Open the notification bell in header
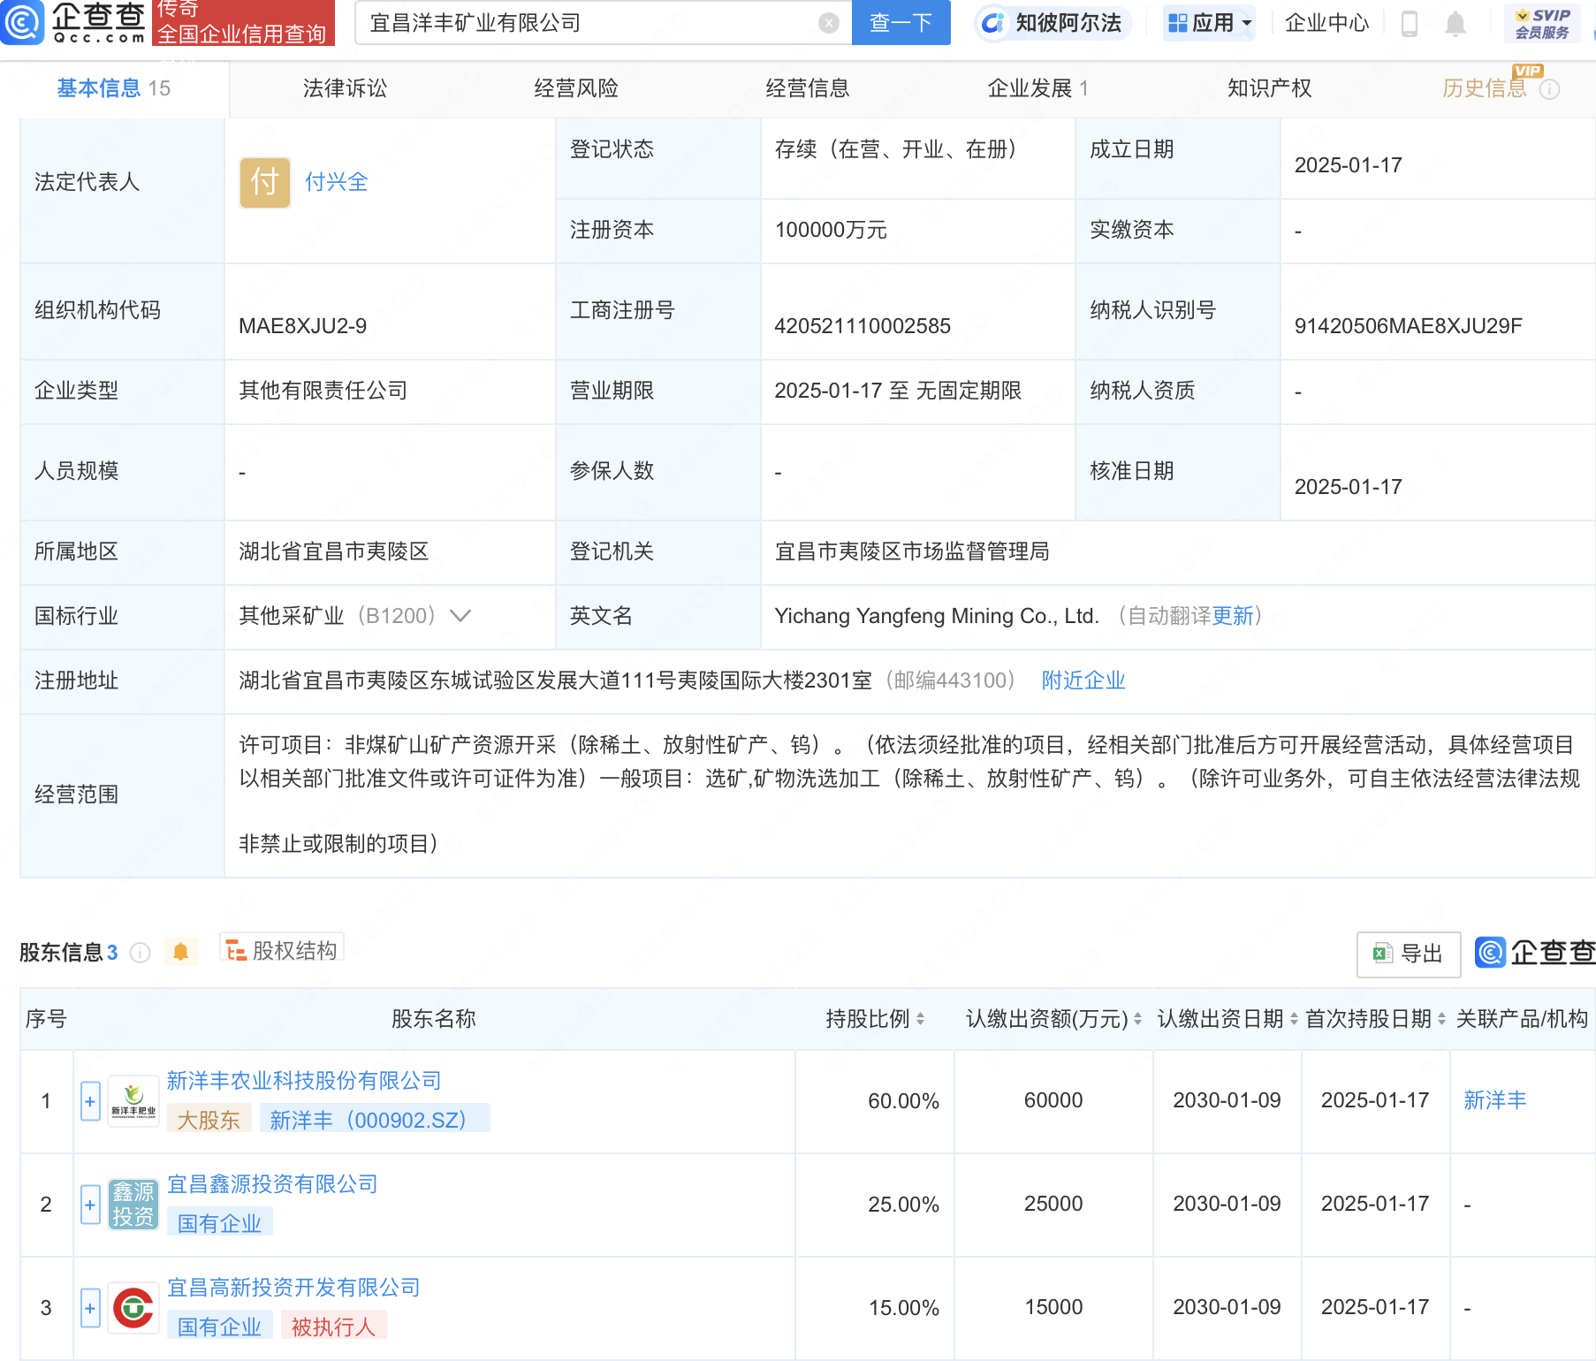The height and width of the screenshot is (1361, 1596). [x=1455, y=23]
